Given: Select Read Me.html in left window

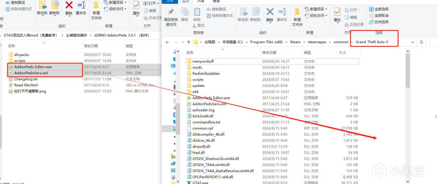Looking at the screenshot, I should (x=23, y=85).
